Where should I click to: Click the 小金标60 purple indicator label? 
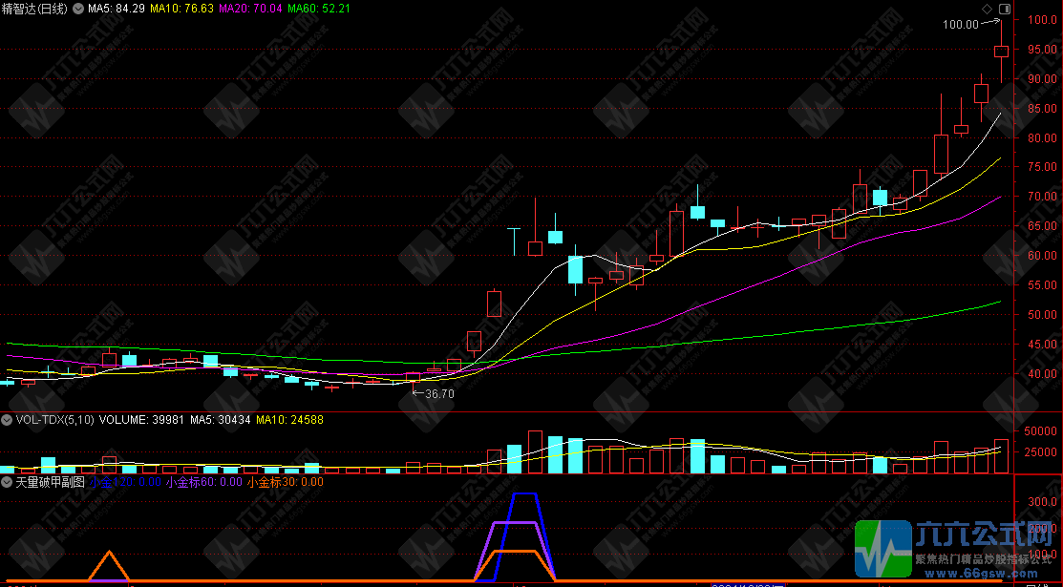[203, 483]
